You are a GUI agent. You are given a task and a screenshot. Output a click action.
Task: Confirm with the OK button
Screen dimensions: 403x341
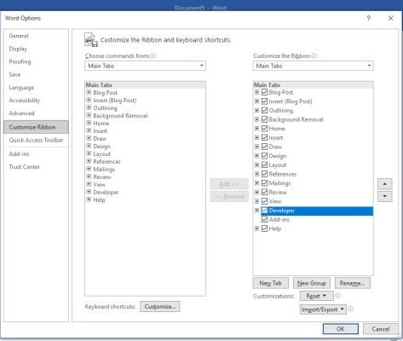click(x=341, y=329)
